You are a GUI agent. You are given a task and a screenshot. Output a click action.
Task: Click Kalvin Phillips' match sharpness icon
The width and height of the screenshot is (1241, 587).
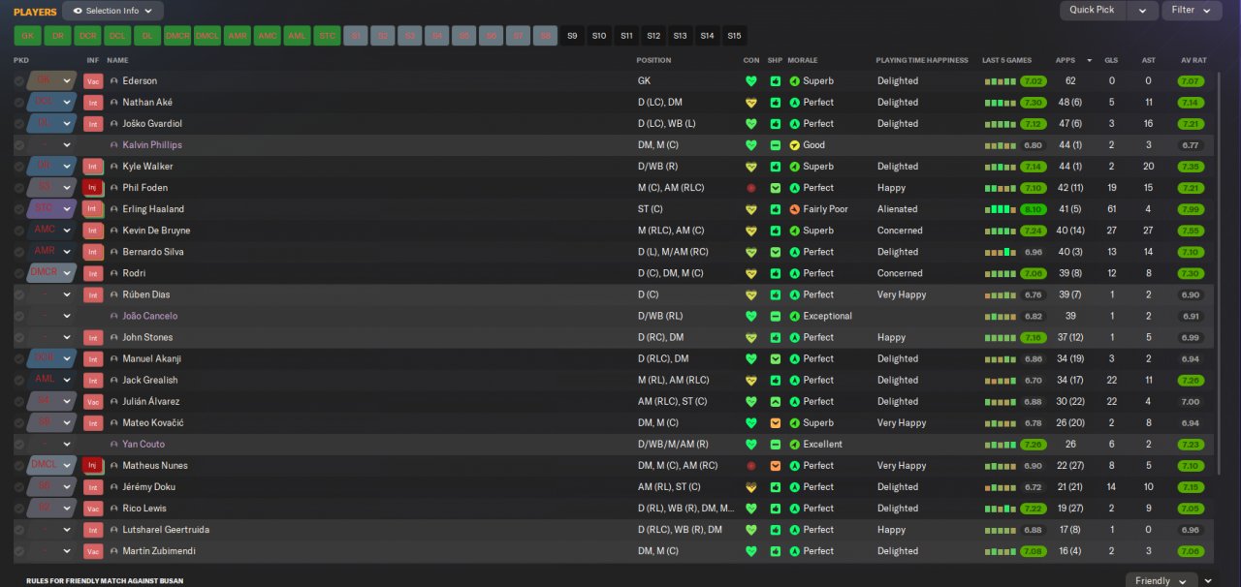click(x=776, y=145)
